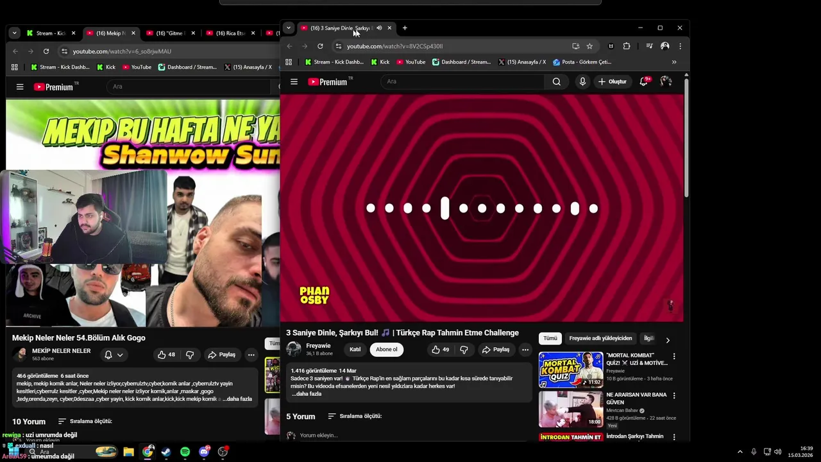Switch to (16) Rica Etse tab in back window
This screenshot has width=821, height=462.
click(231, 33)
